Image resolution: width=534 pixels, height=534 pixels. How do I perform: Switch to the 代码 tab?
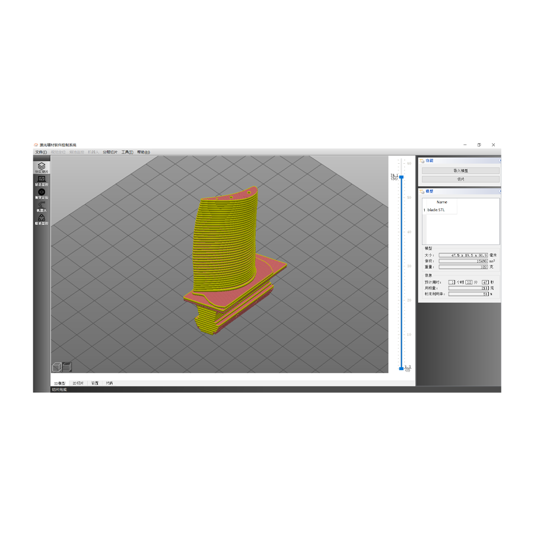(109, 383)
